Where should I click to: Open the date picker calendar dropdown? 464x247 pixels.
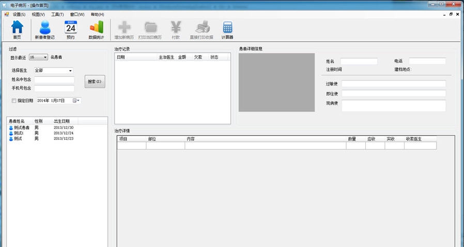pos(76,101)
